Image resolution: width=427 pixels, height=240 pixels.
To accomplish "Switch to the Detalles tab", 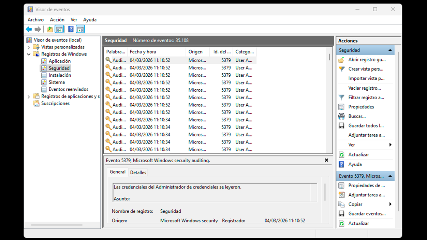I will (138, 172).
